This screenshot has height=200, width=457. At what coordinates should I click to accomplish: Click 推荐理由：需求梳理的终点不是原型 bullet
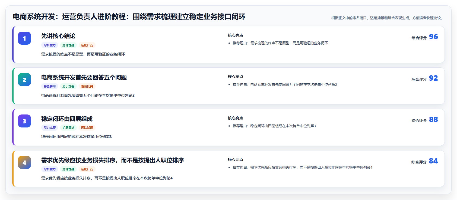tap(280, 43)
